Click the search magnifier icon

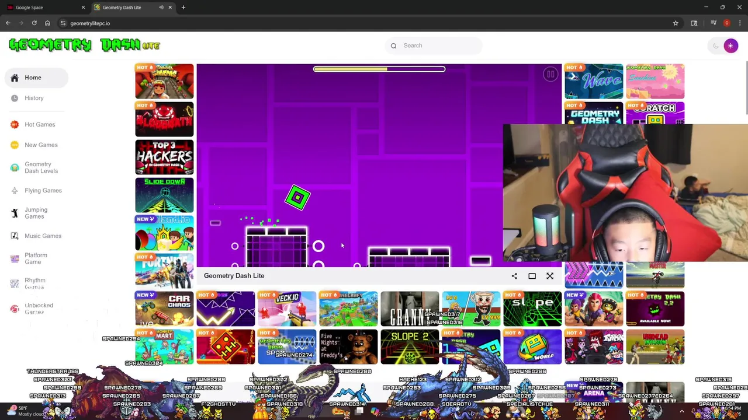(x=393, y=45)
